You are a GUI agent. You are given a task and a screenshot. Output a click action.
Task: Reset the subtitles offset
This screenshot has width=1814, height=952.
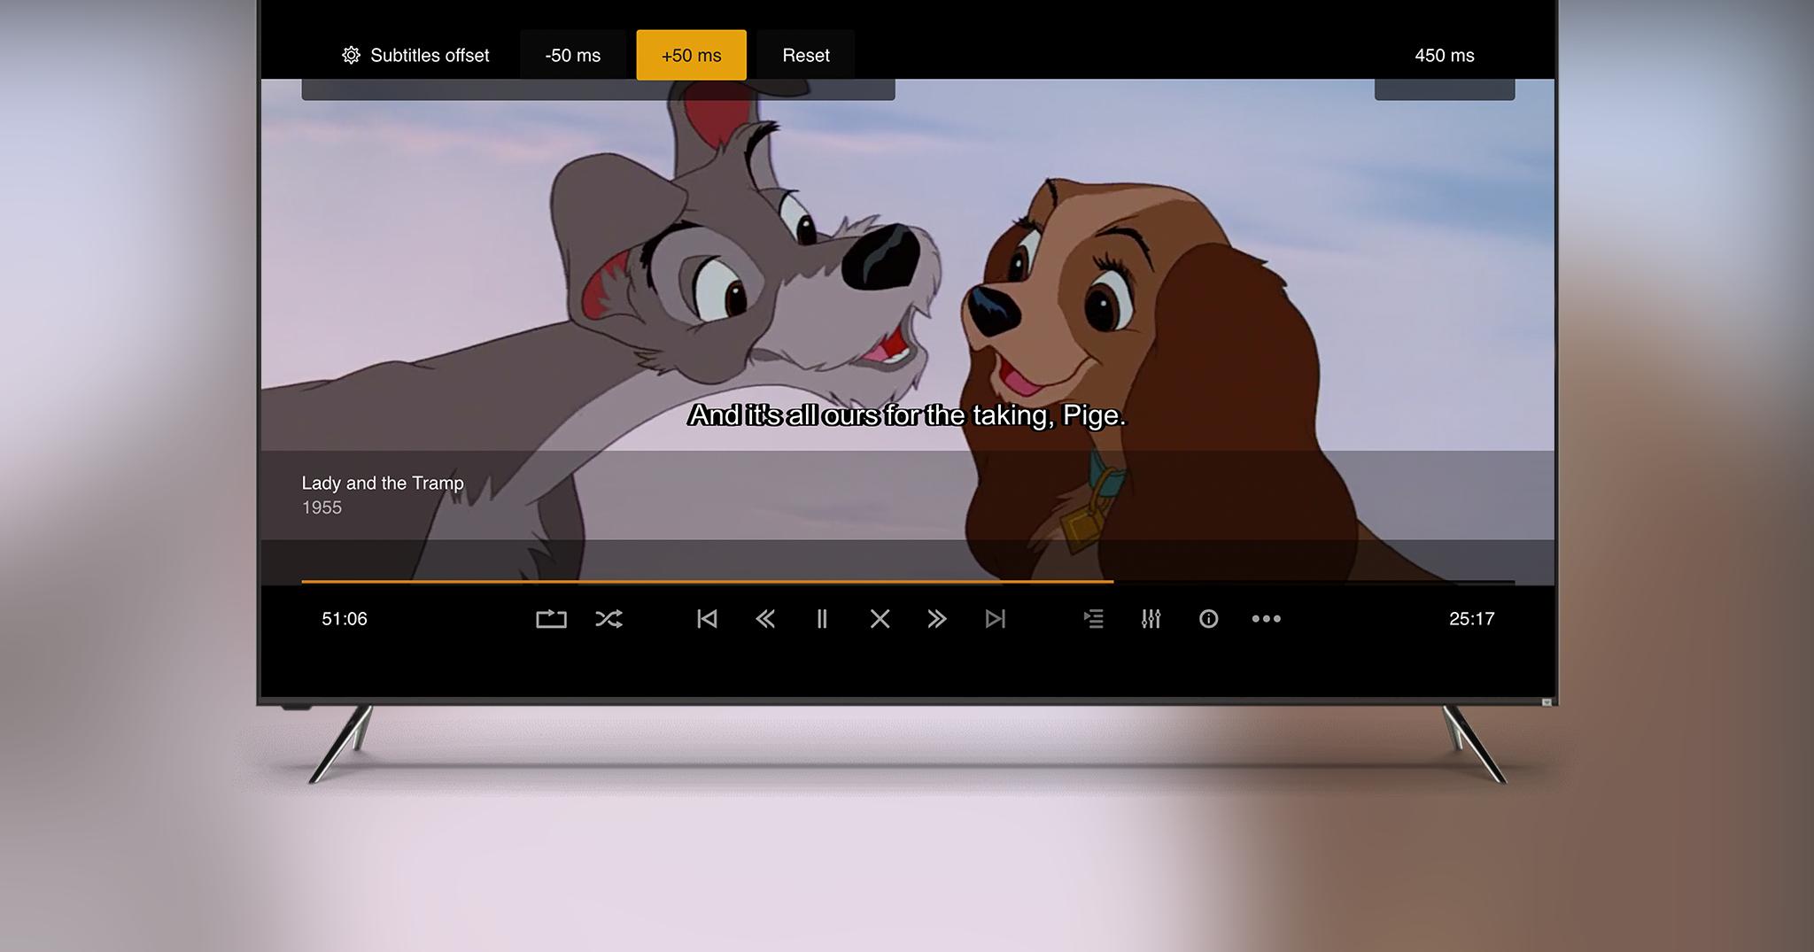point(806,56)
